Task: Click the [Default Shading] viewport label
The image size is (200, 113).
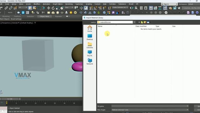Action: pos(27,23)
